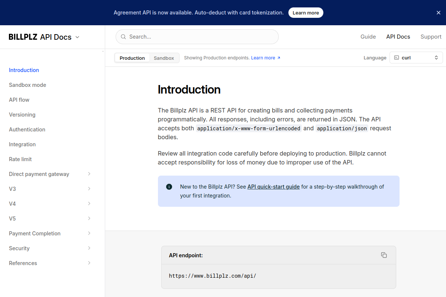Focus the Search input field
Image resolution: width=446 pixels, height=297 pixels.
(197, 37)
